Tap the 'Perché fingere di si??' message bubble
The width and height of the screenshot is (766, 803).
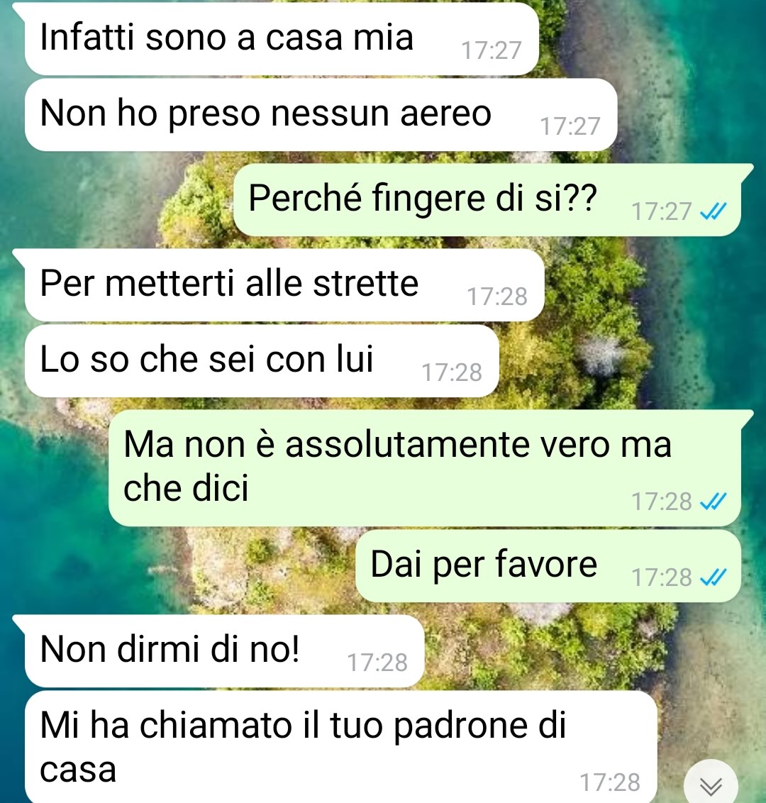(x=487, y=200)
